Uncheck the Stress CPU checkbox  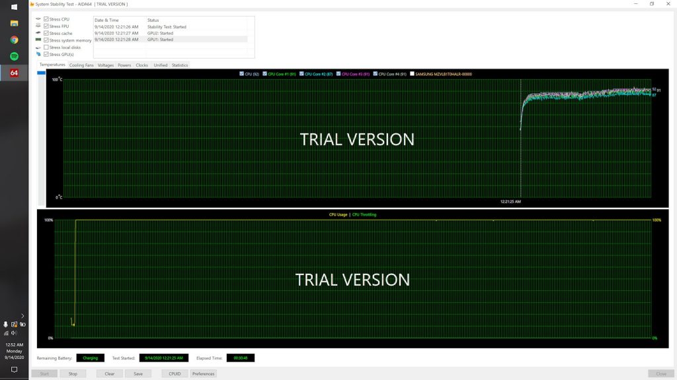(46, 19)
